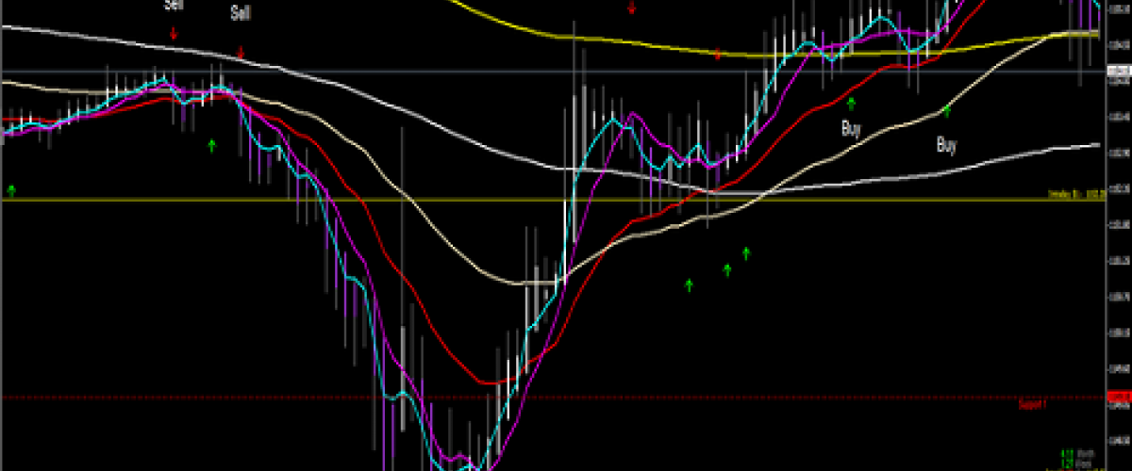The height and width of the screenshot is (471, 1132).
Task: Click the red down arrow on the yellow curve
Action: (718, 55)
